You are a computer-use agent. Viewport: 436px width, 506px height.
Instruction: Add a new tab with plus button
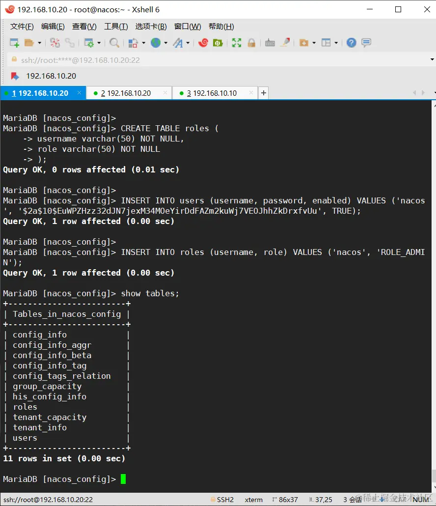(x=264, y=93)
